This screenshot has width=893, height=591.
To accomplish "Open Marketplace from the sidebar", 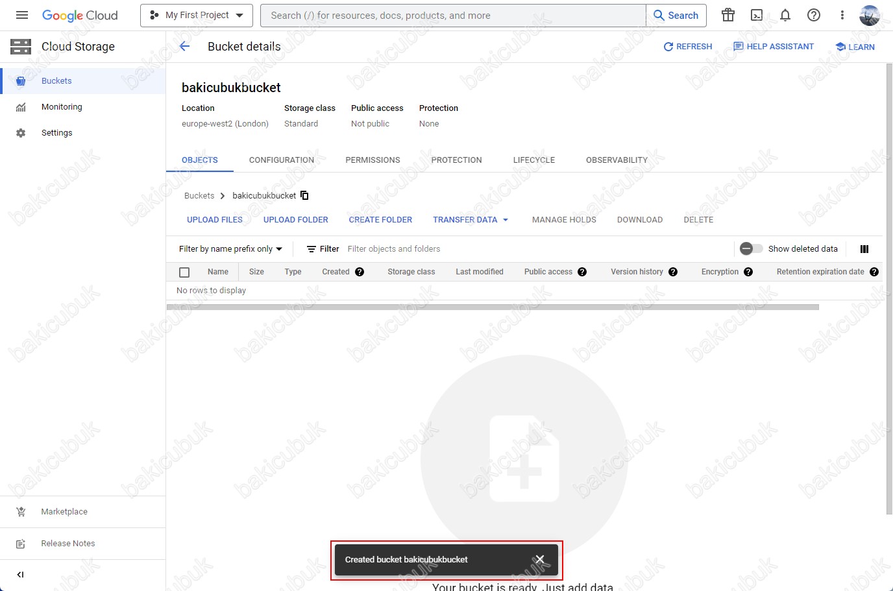I will 83,512.
